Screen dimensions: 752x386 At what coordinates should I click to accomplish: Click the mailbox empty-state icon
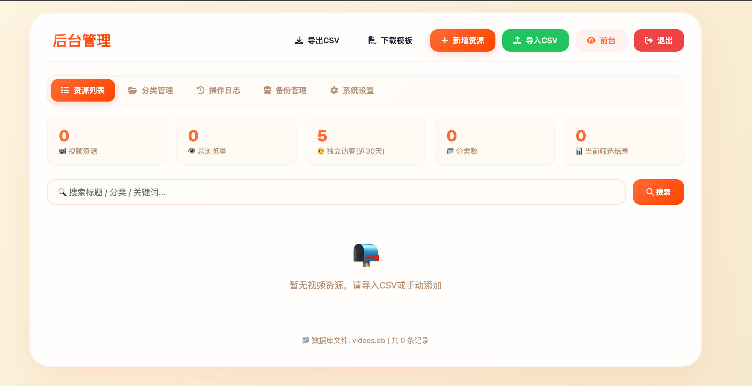[366, 255]
